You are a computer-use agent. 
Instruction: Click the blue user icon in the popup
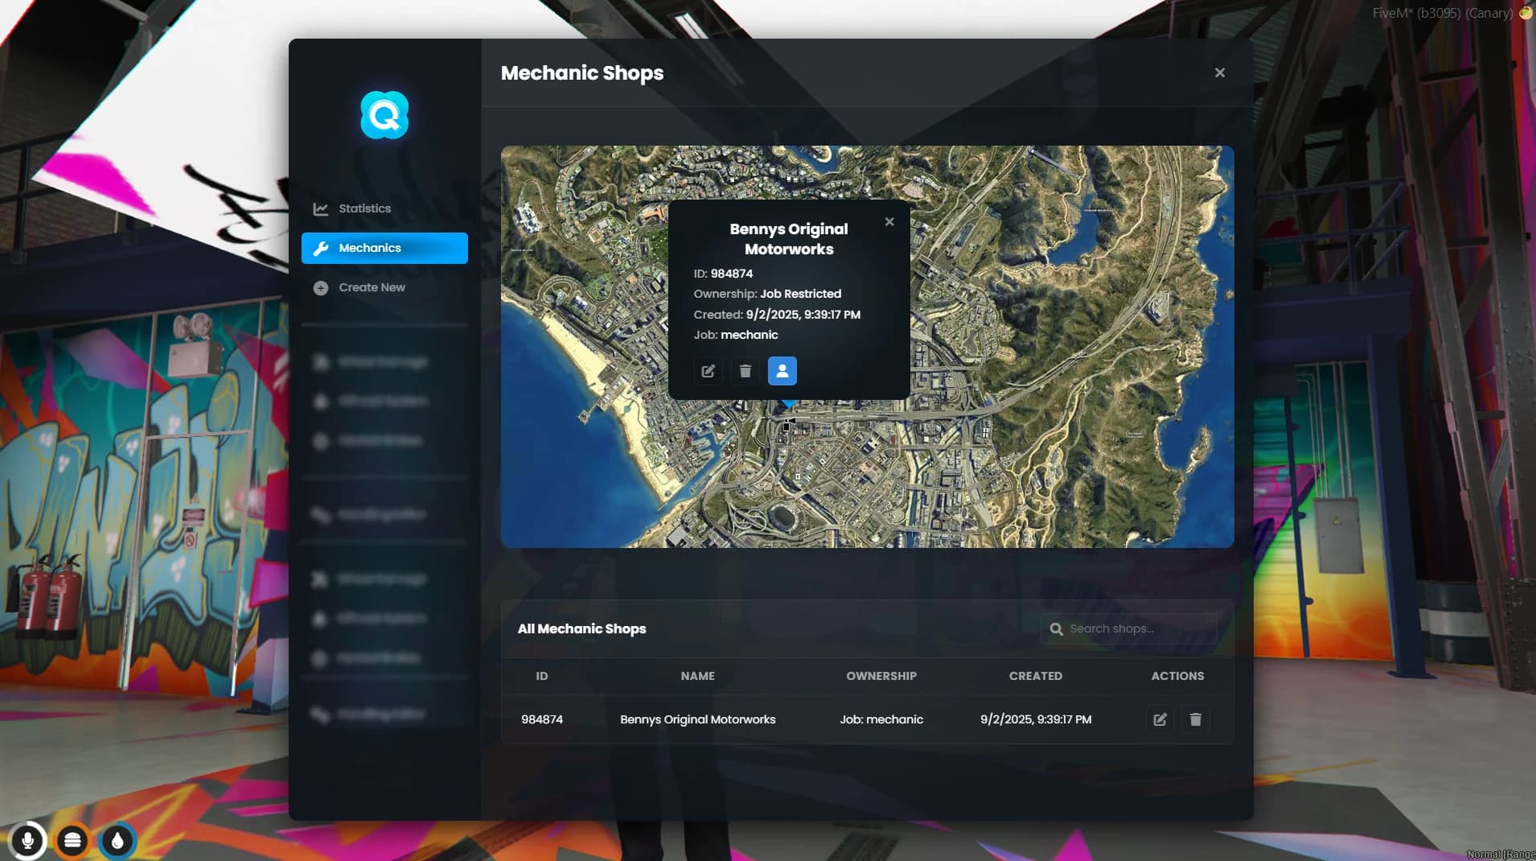click(782, 371)
